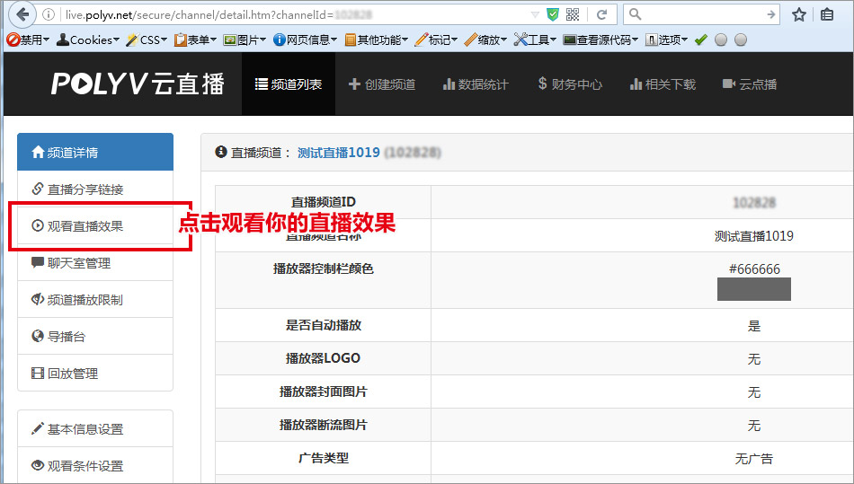This screenshot has height=484, width=854.
Task: Click the reload page icon
Action: pyautogui.click(x=601, y=14)
